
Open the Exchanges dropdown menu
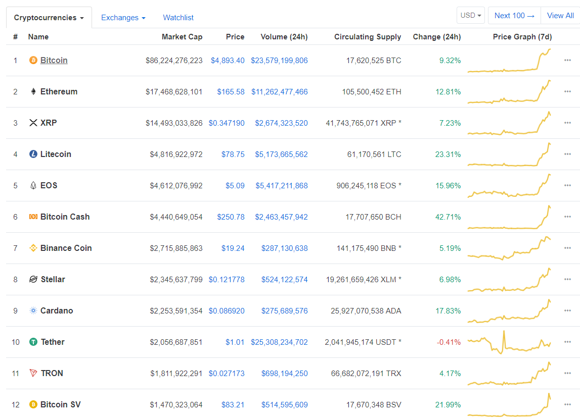tap(123, 17)
